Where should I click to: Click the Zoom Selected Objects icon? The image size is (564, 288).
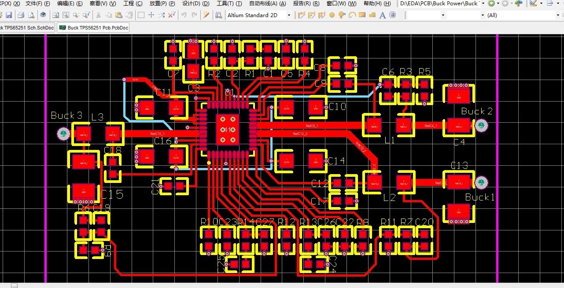66,15
